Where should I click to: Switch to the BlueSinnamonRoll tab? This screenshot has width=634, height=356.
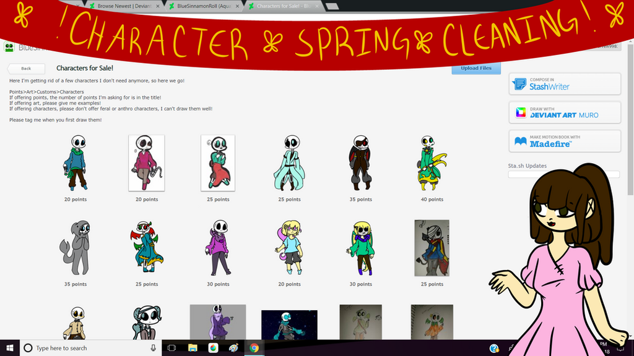click(x=204, y=6)
